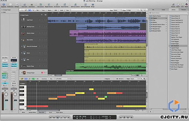The image size is (189, 121).
Task: Switch to the Library tab
Action: 173,10
